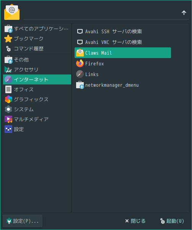Click the Links browser compass icon
The image size is (192, 230).
click(x=80, y=74)
